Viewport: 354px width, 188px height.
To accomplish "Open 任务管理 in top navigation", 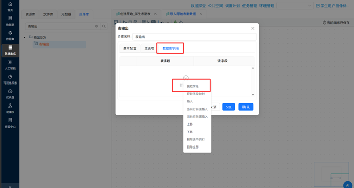I will coord(250,6).
